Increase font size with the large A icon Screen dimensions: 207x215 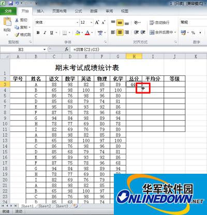coord(97,22)
